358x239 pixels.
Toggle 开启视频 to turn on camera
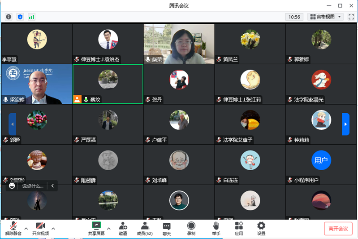[40, 226]
